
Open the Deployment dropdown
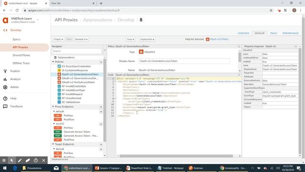click(x=147, y=39)
